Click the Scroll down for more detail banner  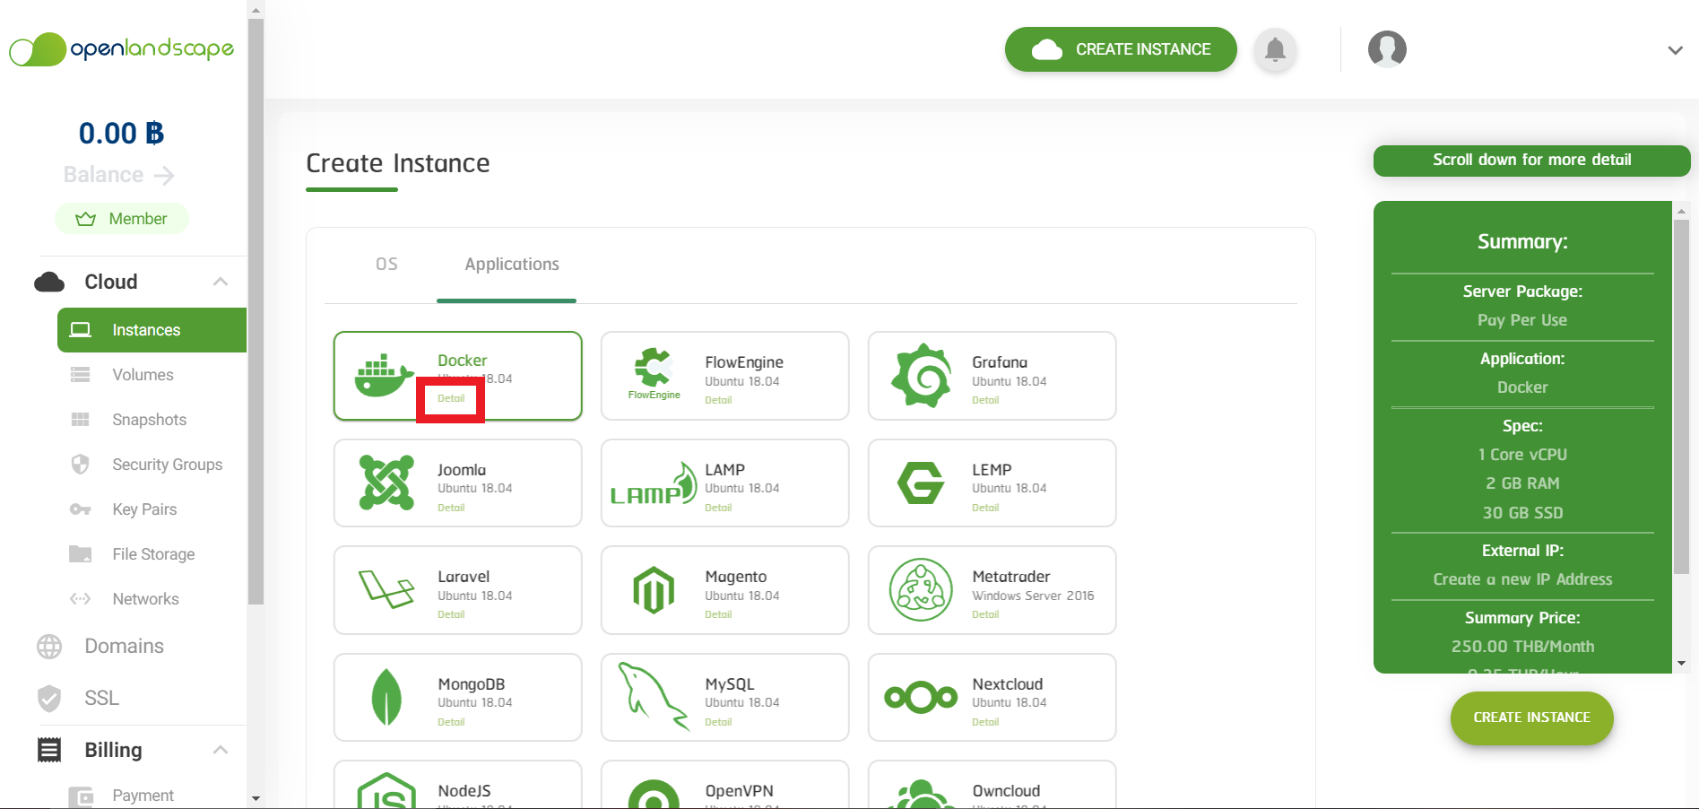click(x=1531, y=161)
